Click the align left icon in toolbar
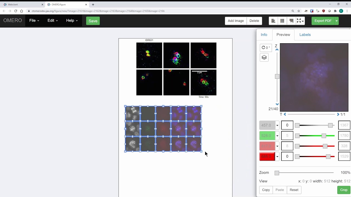Viewport: 351px width, 197px height. [273, 21]
